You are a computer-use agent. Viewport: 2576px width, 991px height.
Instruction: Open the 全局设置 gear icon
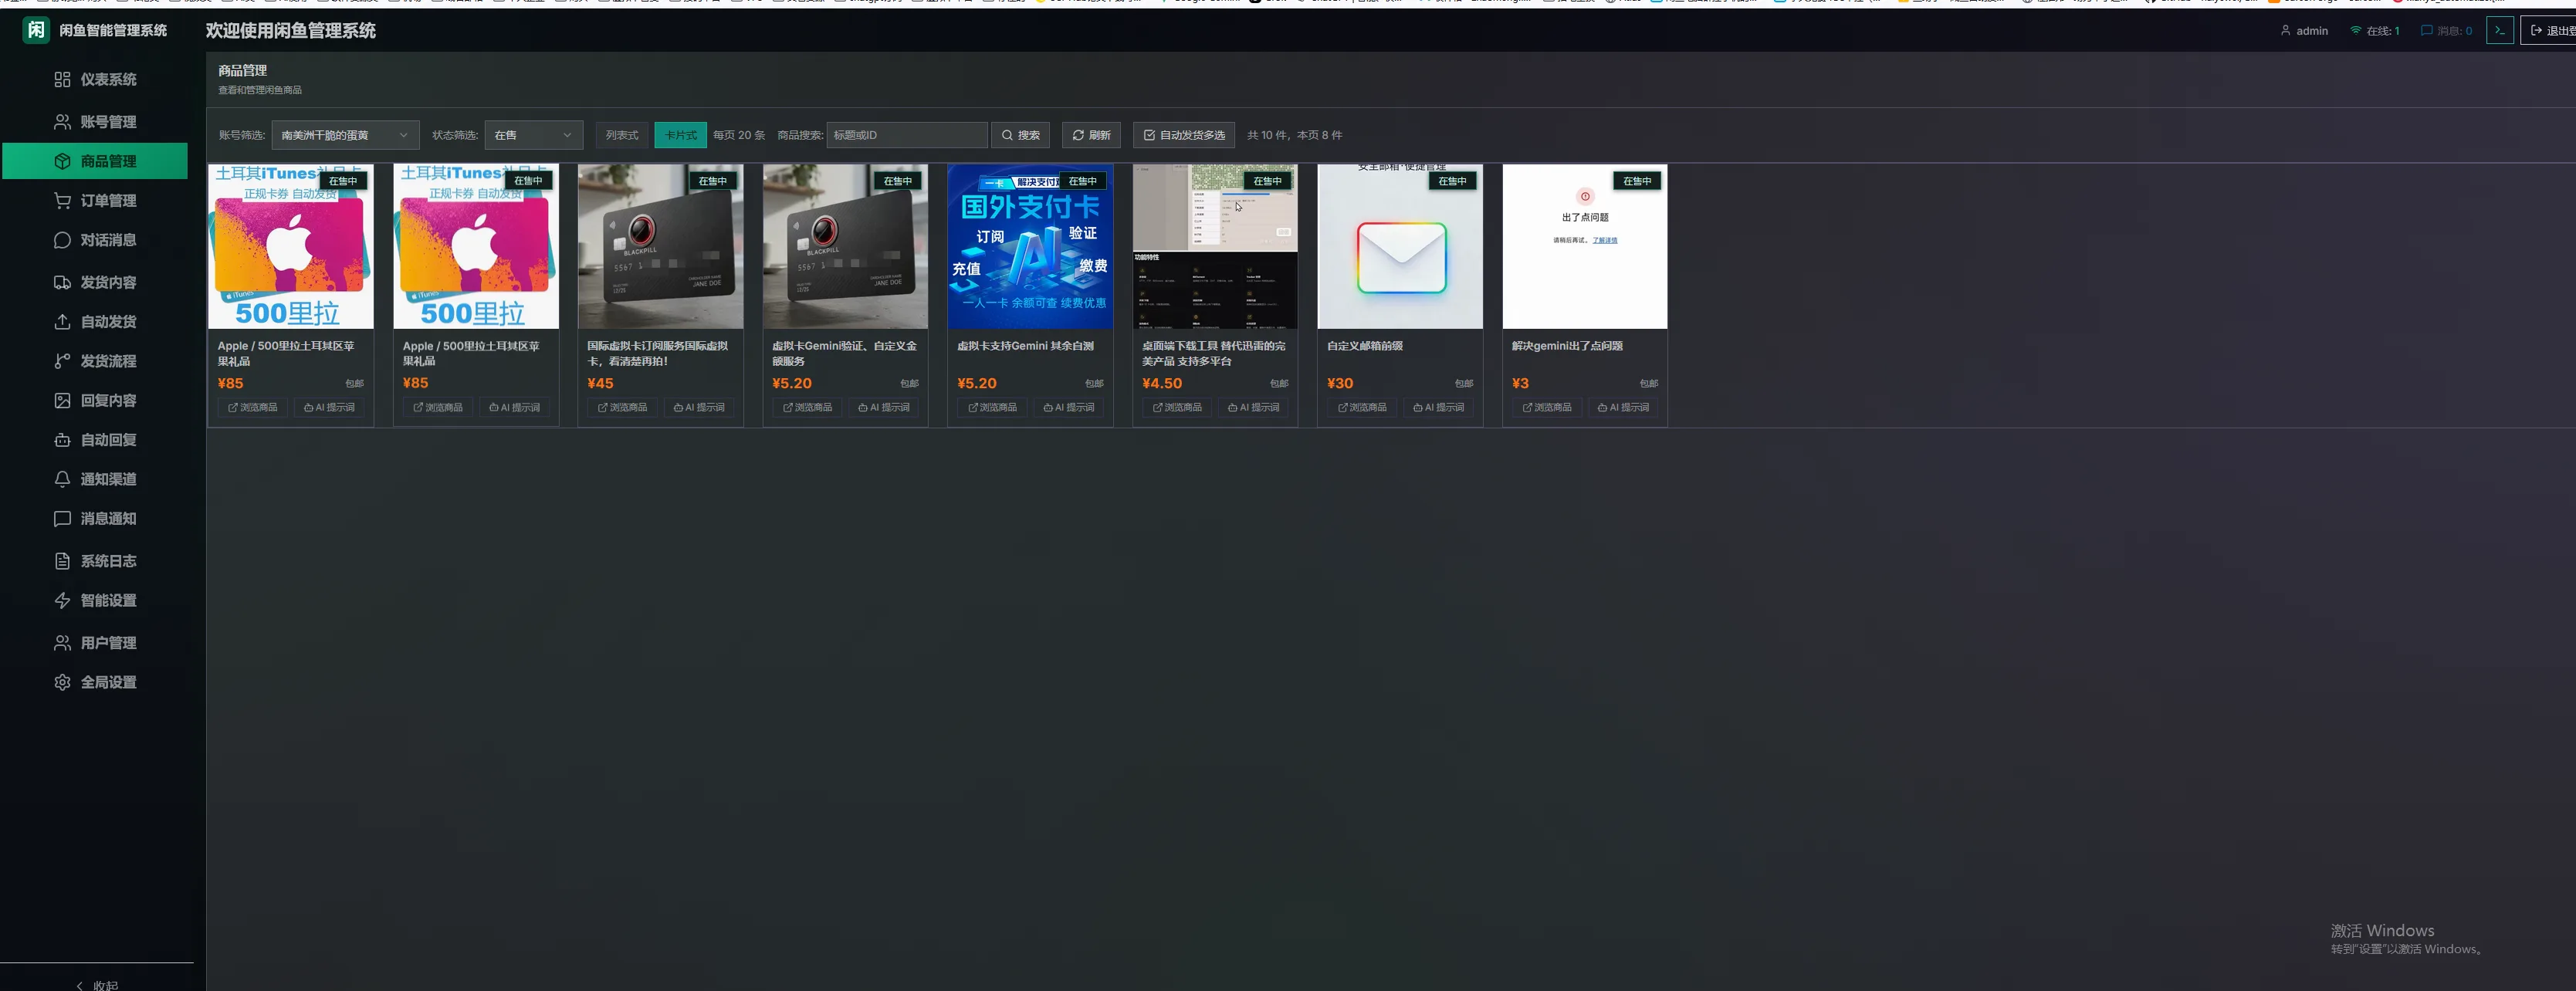[x=62, y=682]
